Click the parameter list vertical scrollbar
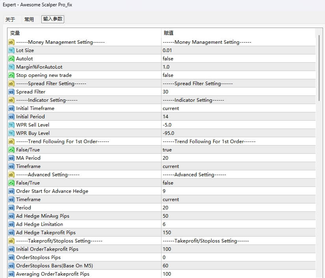Image resolution: width=325 pixels, height=278 pixels. [x=319, y=69]
